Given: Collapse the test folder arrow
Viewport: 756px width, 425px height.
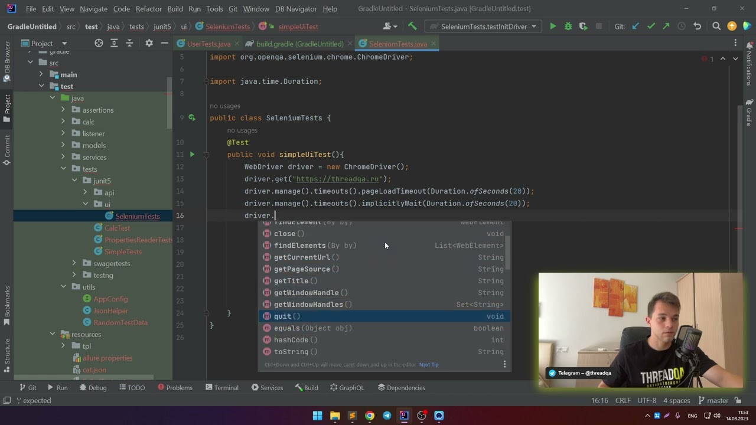Looking at the screenshot, I should point(41,86).
